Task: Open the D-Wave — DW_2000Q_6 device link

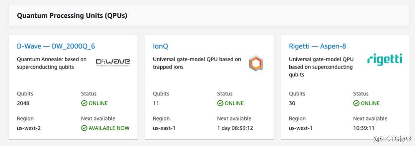Action: [x=56, y=46]
